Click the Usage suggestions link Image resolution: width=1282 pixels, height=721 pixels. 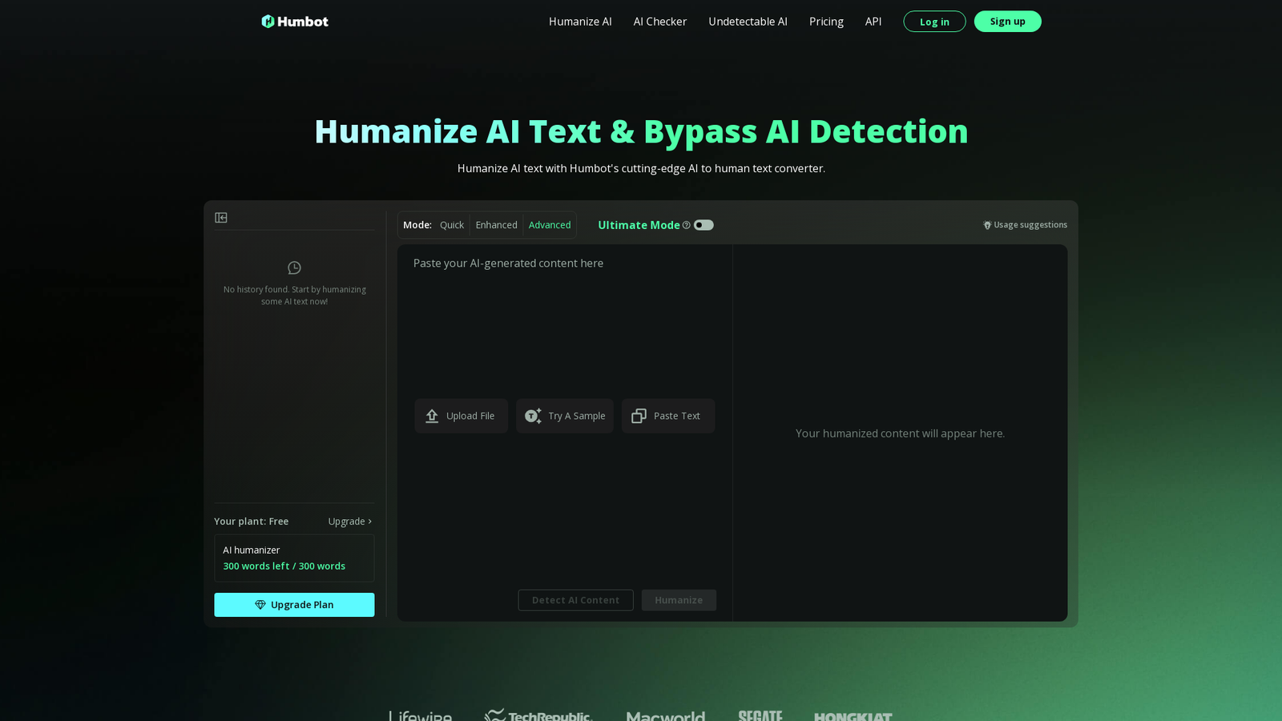pyautogui.click(x=1025, y=225)
